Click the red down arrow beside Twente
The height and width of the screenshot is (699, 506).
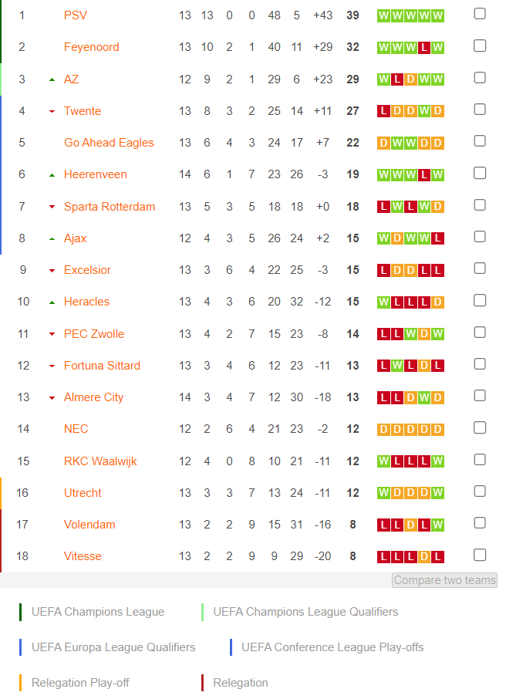52,111
